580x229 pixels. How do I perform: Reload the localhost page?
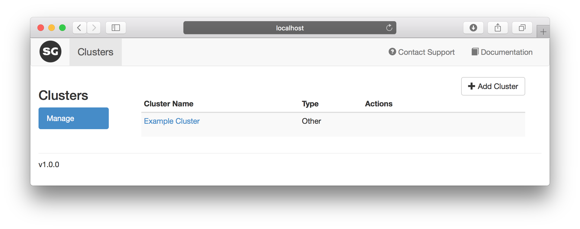click(389, 28)
